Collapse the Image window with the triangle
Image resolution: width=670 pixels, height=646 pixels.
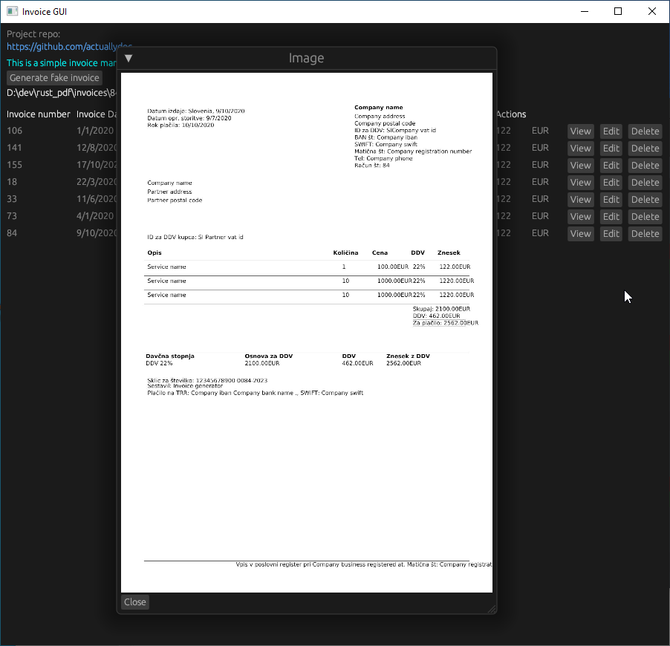[x=129, y=58]
